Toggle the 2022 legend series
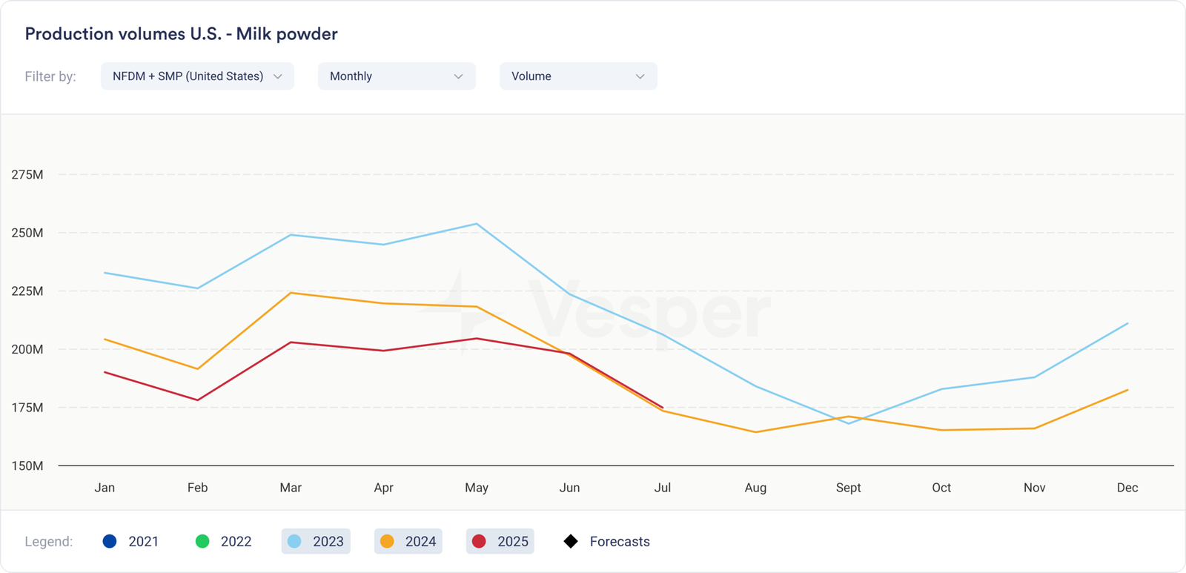Viewport: 1186px width, 573px height. tap(224, 541)
